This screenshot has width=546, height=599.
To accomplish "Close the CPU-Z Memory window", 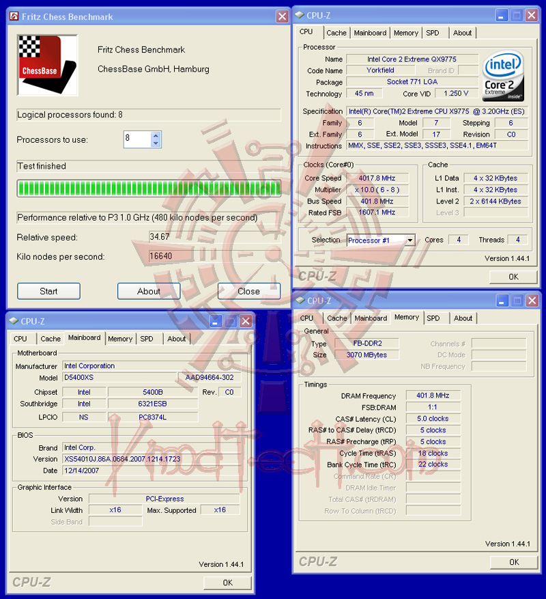I will [x=532, y=301].
